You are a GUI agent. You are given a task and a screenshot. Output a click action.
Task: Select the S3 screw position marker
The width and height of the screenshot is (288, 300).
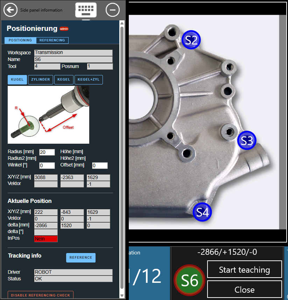click(x=247, y=141)
